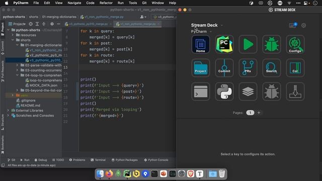Expand the 02-parse-validate-with folder
Image resolution: width=322 pixels, height=181 pixels.
point(17,65)
